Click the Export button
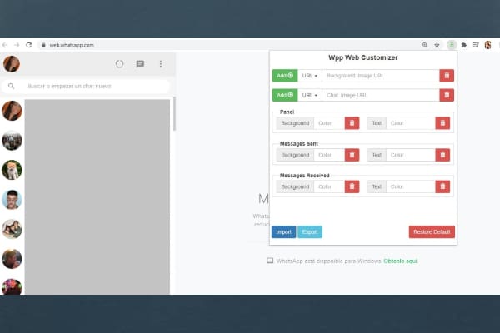500x333 pixels. pos(310,232)
